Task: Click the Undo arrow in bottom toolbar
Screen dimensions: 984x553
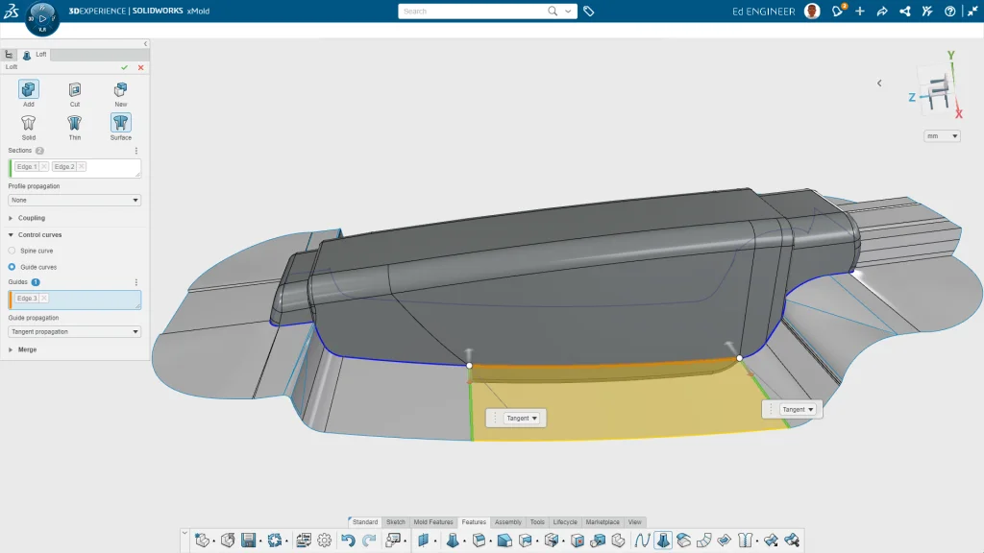Action: (348, 541)
